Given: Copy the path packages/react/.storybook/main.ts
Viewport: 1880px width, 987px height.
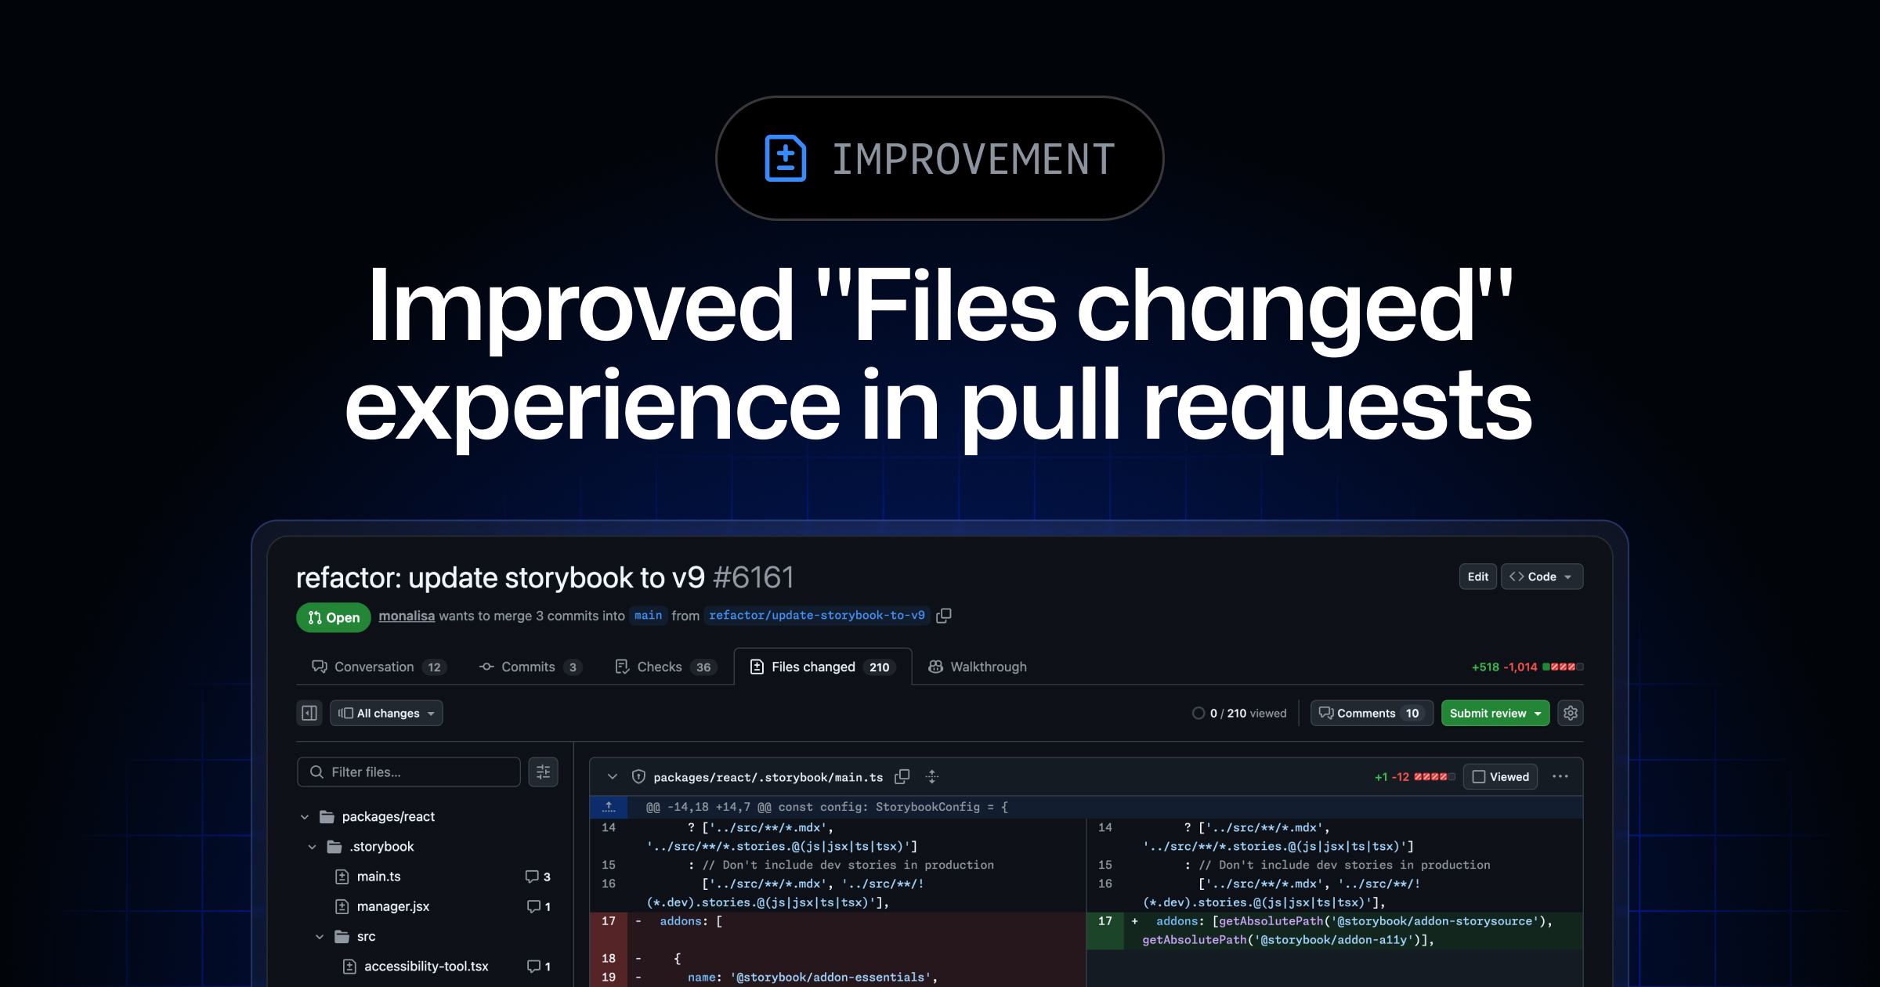Looking at the screenshot, I should click(902, 777).
